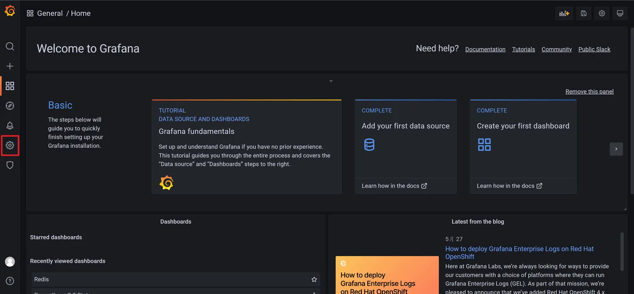The width and height of the screenshot is (634, 294).
Task: Click the grid icon in first dashboard card
Action: (485, 145)
